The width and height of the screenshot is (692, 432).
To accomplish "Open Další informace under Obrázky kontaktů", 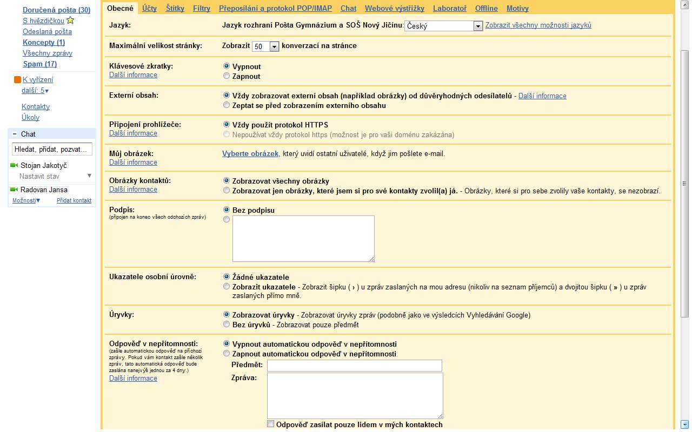I will (133, 189).
